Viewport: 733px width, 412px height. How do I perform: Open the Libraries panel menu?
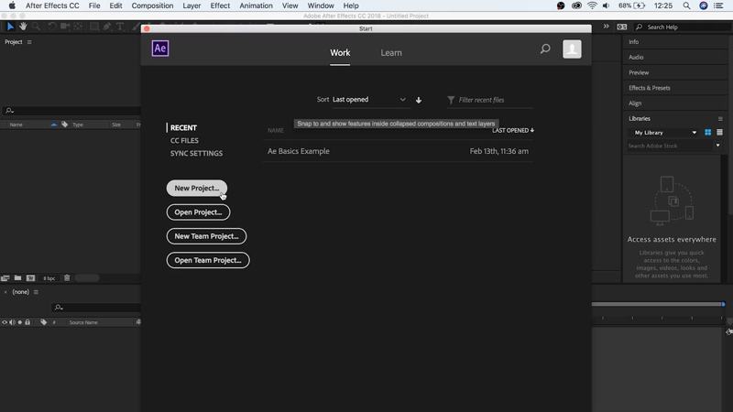(x=720, y=119)
